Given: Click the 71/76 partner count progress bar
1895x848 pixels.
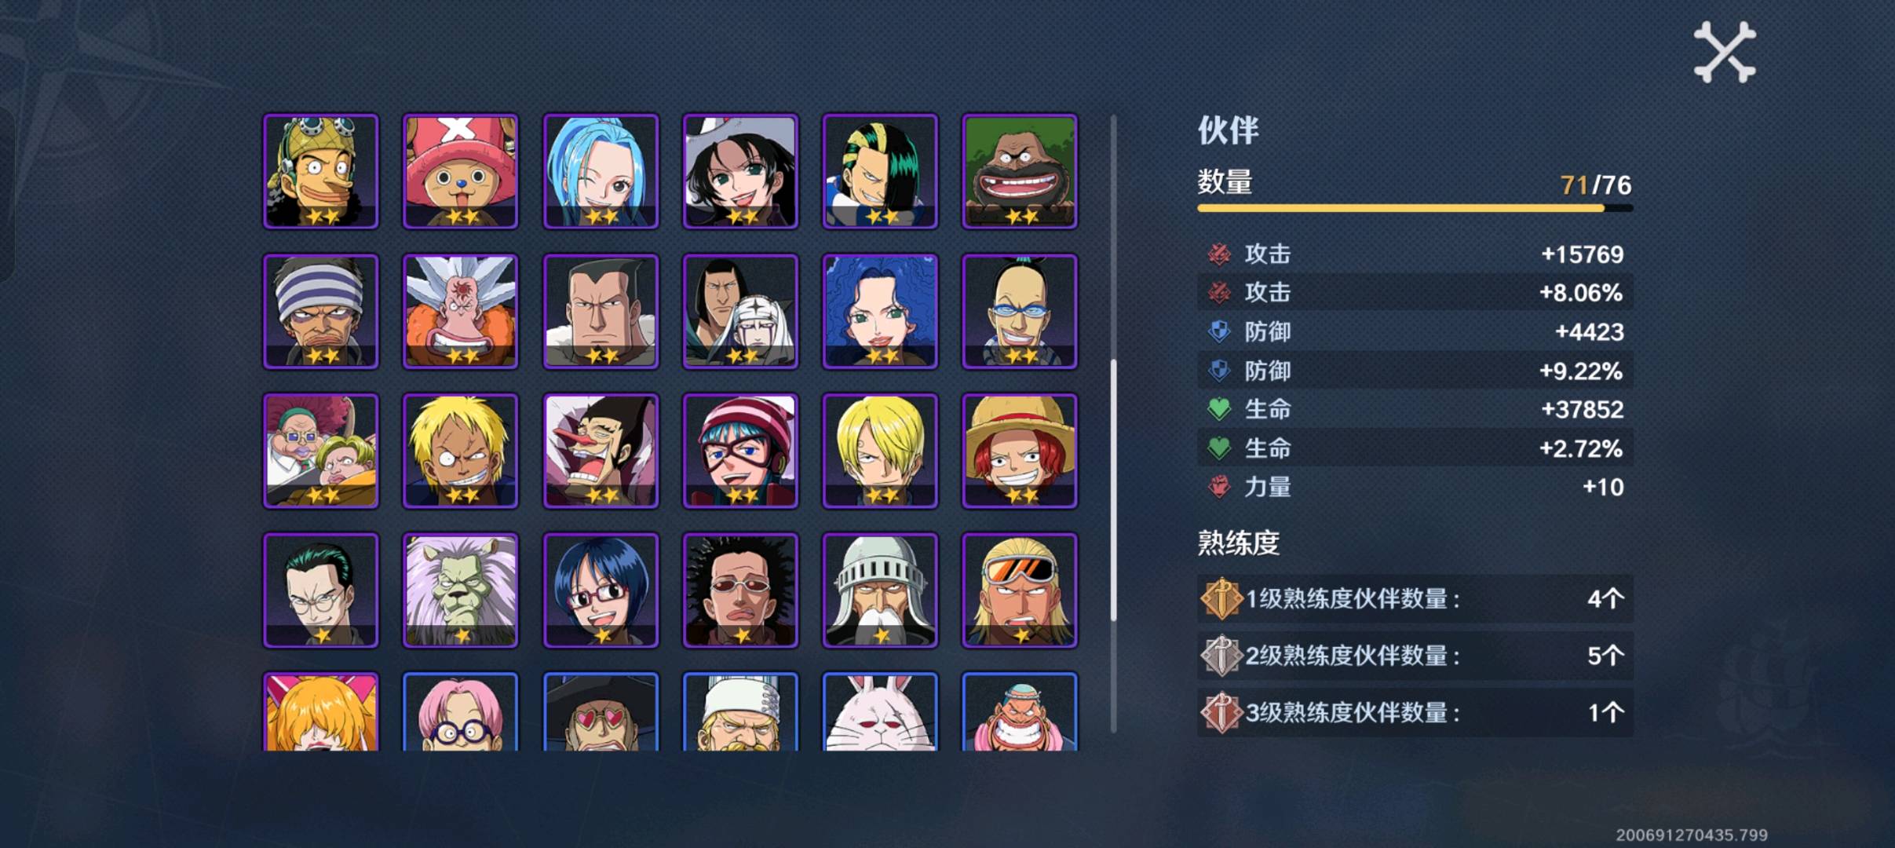Looking at the screenshot, I should point(1415,208).
